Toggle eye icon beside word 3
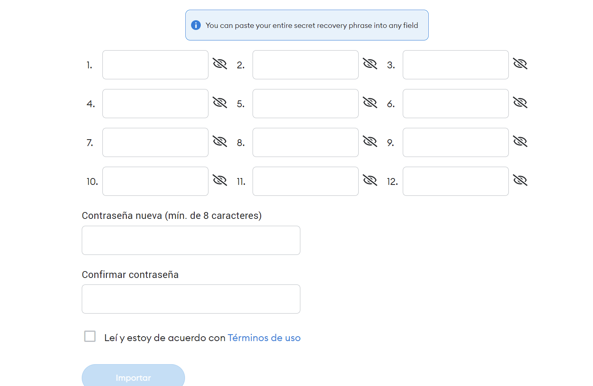593x386 pixels. point(520,64)
